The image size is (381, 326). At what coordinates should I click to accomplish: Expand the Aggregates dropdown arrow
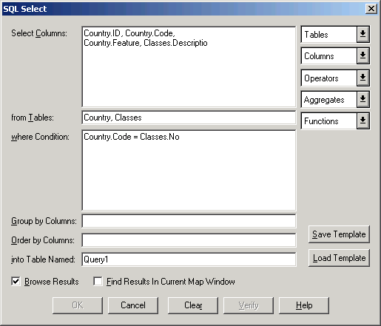click(x=363, y=99)
